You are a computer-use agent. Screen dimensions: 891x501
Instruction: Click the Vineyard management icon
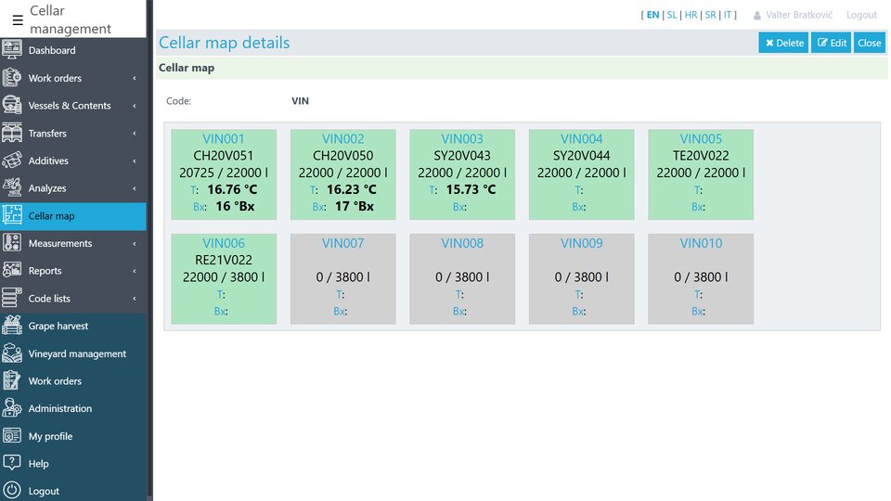12,353
